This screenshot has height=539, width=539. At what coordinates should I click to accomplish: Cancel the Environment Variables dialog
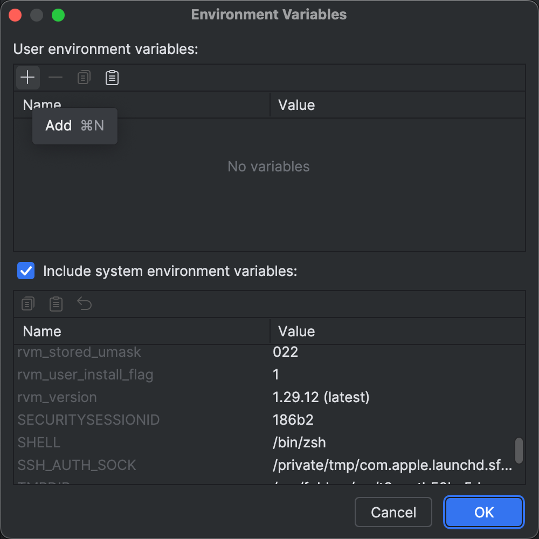(393, 512)
